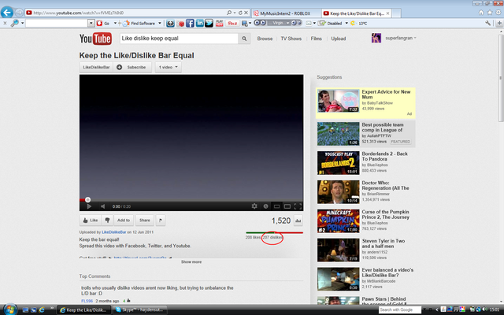Click the LikeDislikeBar uploader link
This screenshot has width=504, height=315.
(x=113, y=232)
